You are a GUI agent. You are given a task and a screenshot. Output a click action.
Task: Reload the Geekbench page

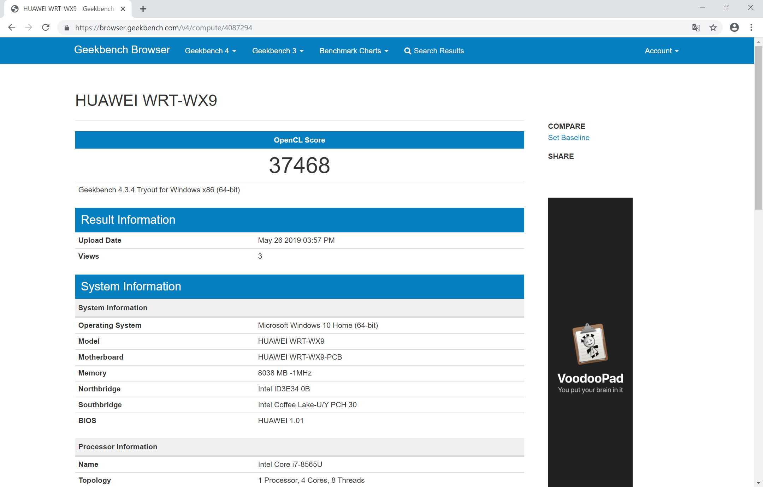[46, 28]
